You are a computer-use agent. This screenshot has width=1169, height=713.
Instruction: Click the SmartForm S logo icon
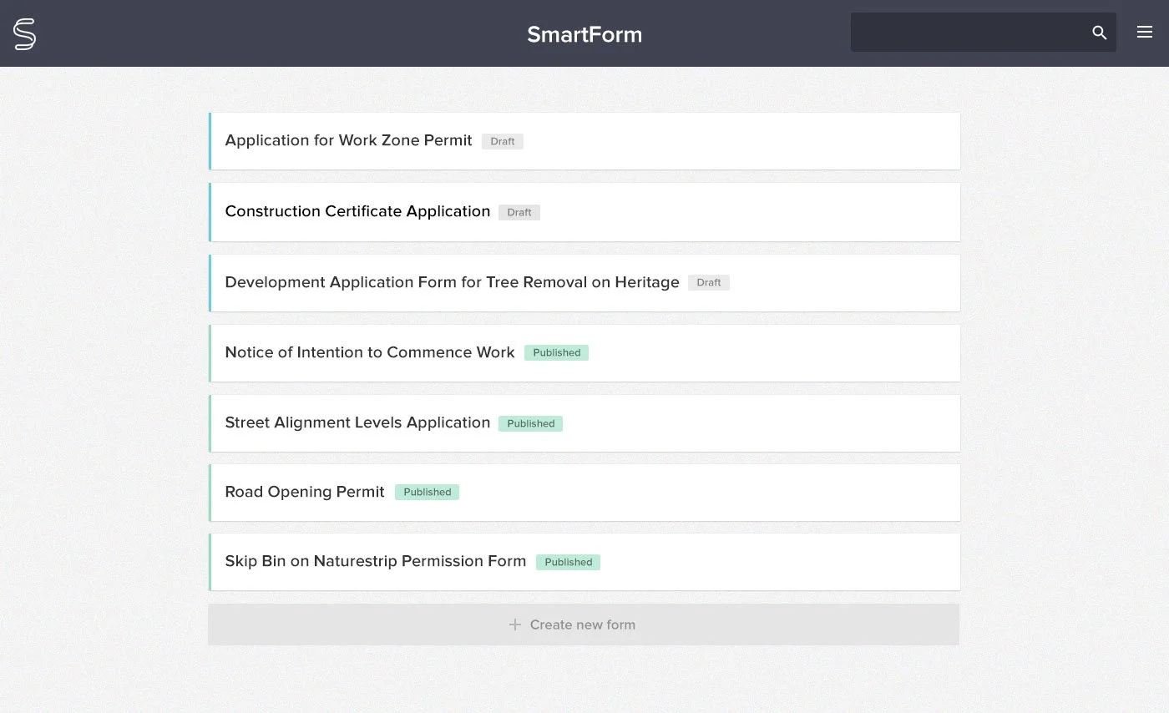pyautogui.click(x=25, y=34)
